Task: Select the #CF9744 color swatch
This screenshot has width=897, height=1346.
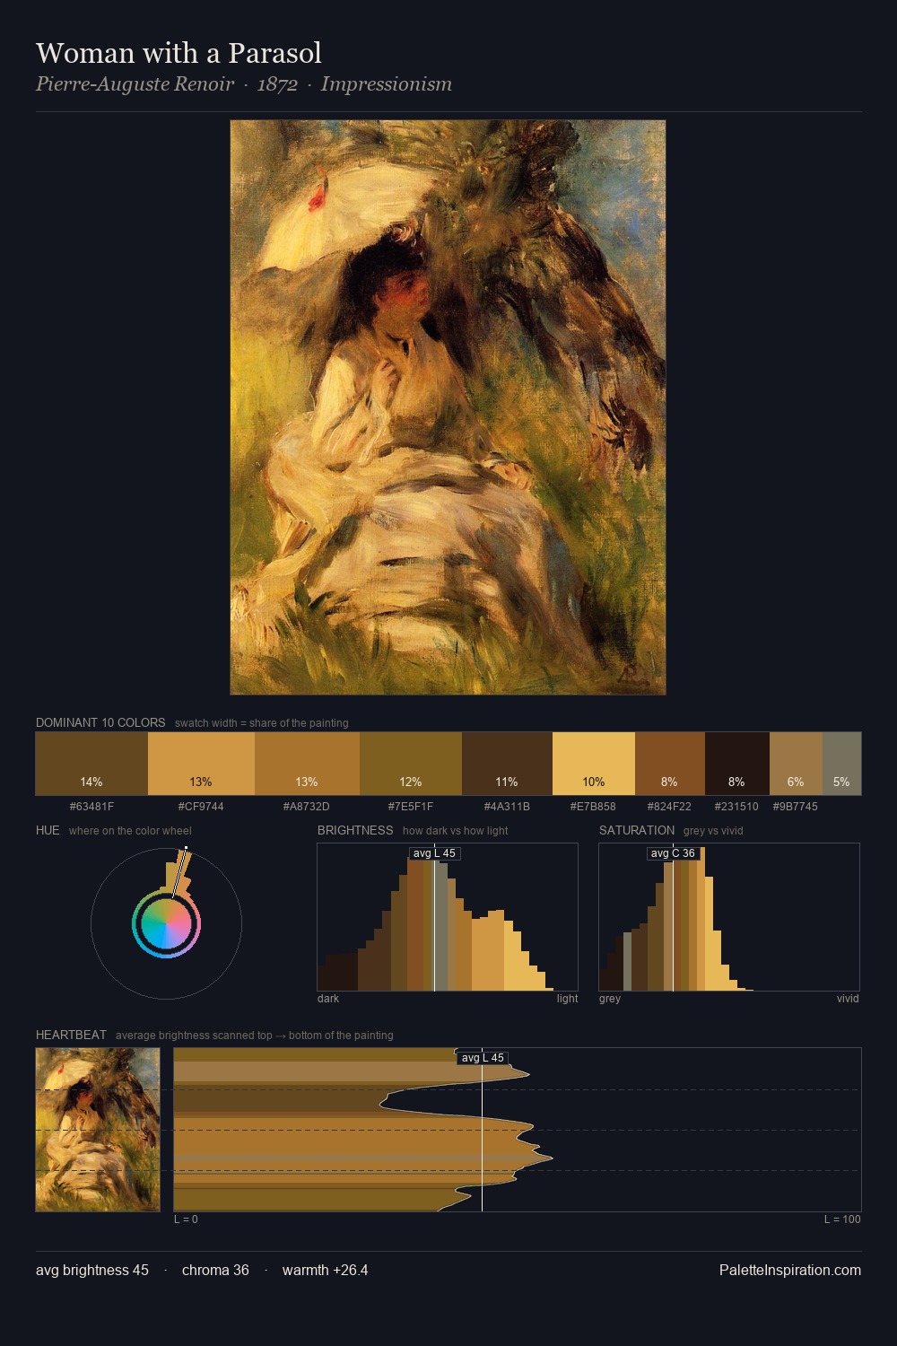Action: 201,764
